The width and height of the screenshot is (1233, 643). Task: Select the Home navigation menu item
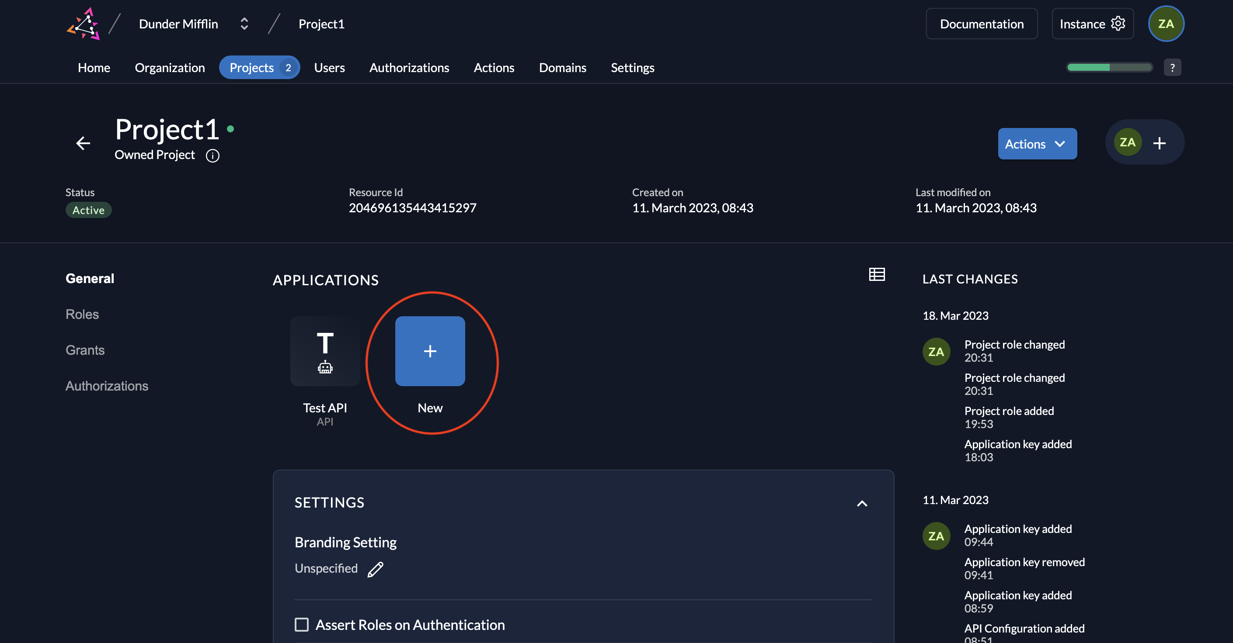click(x=94, y=68)
